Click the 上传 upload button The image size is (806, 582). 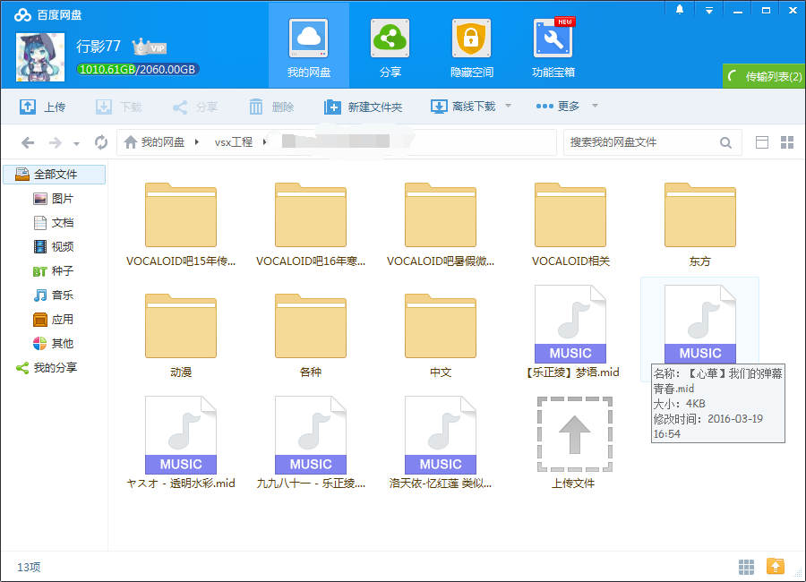(x=43, y=107)
